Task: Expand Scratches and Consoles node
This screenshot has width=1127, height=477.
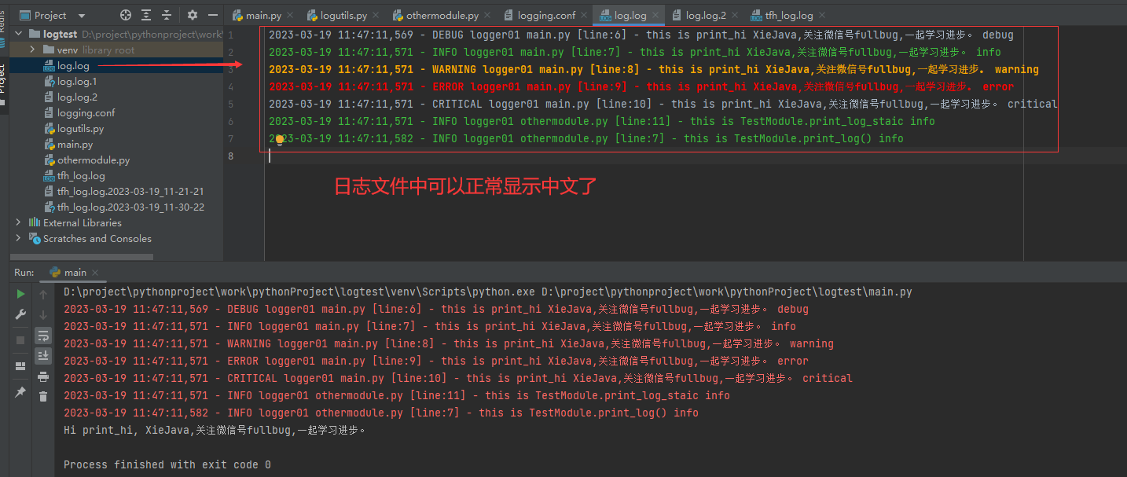Action: (x=19, y=238)
